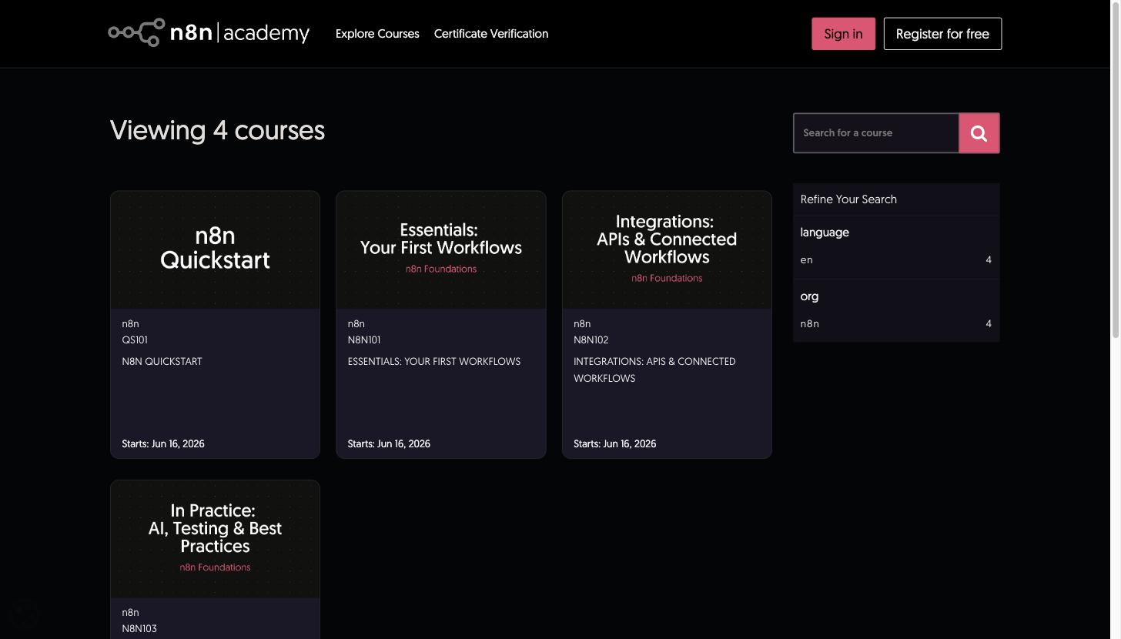Screen dimensions: 1121x639
Task: Focus the Search for a course field
Action: 876,133
